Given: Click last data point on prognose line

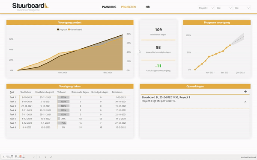Looking at the screenshot, I should coord(230,45).
